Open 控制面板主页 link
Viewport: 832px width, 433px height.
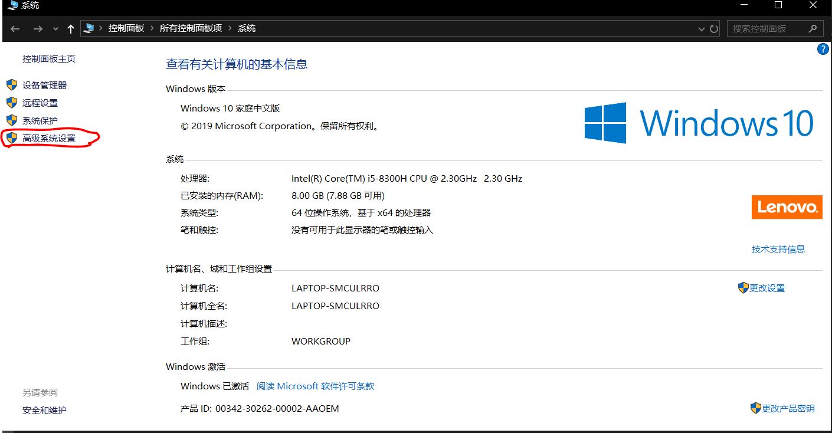49,59
